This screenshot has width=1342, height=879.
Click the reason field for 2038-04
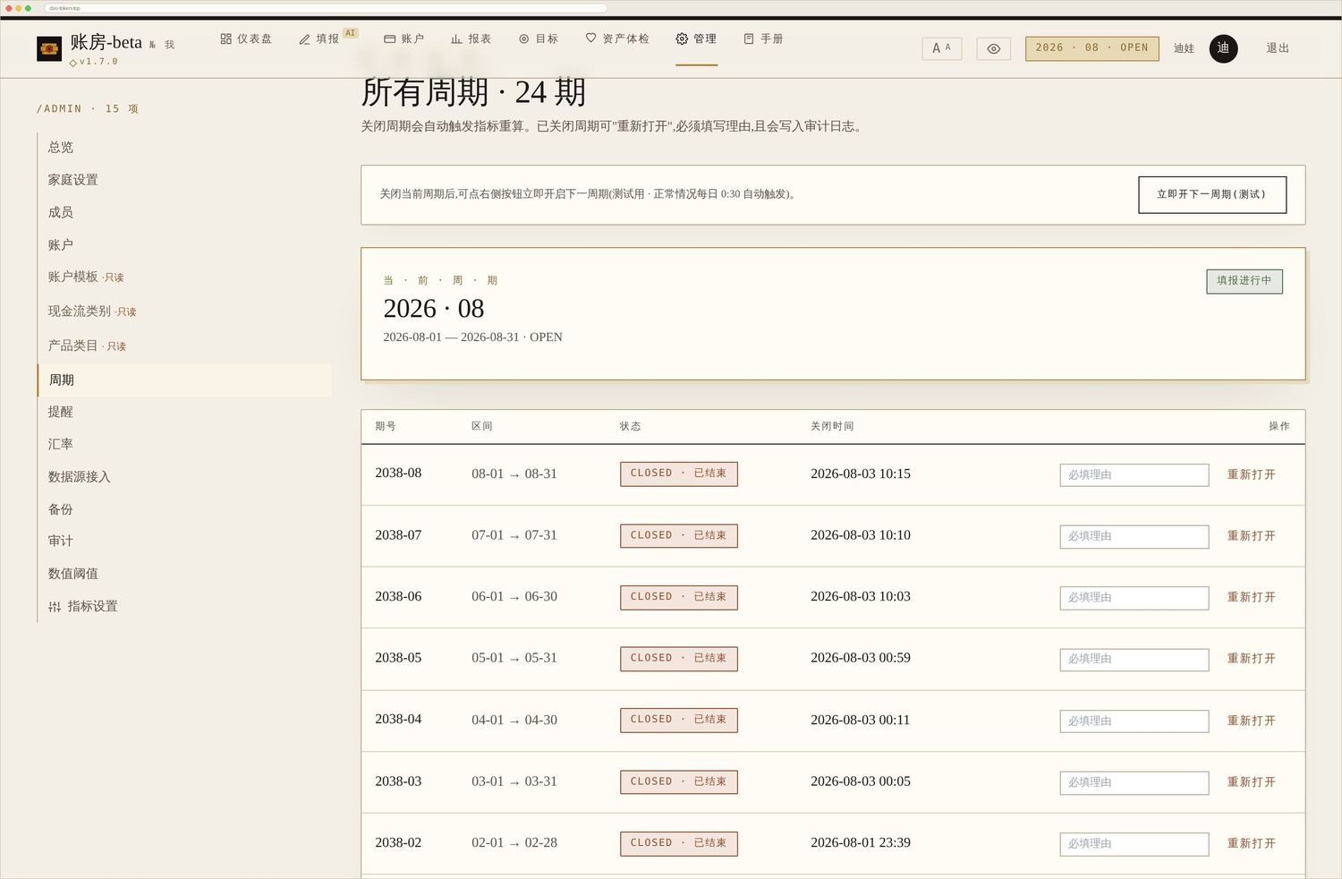1134,721
